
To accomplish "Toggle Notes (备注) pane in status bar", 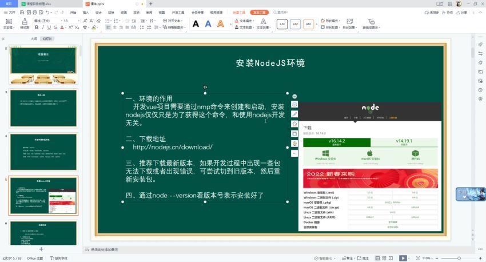I will point(348,258).
